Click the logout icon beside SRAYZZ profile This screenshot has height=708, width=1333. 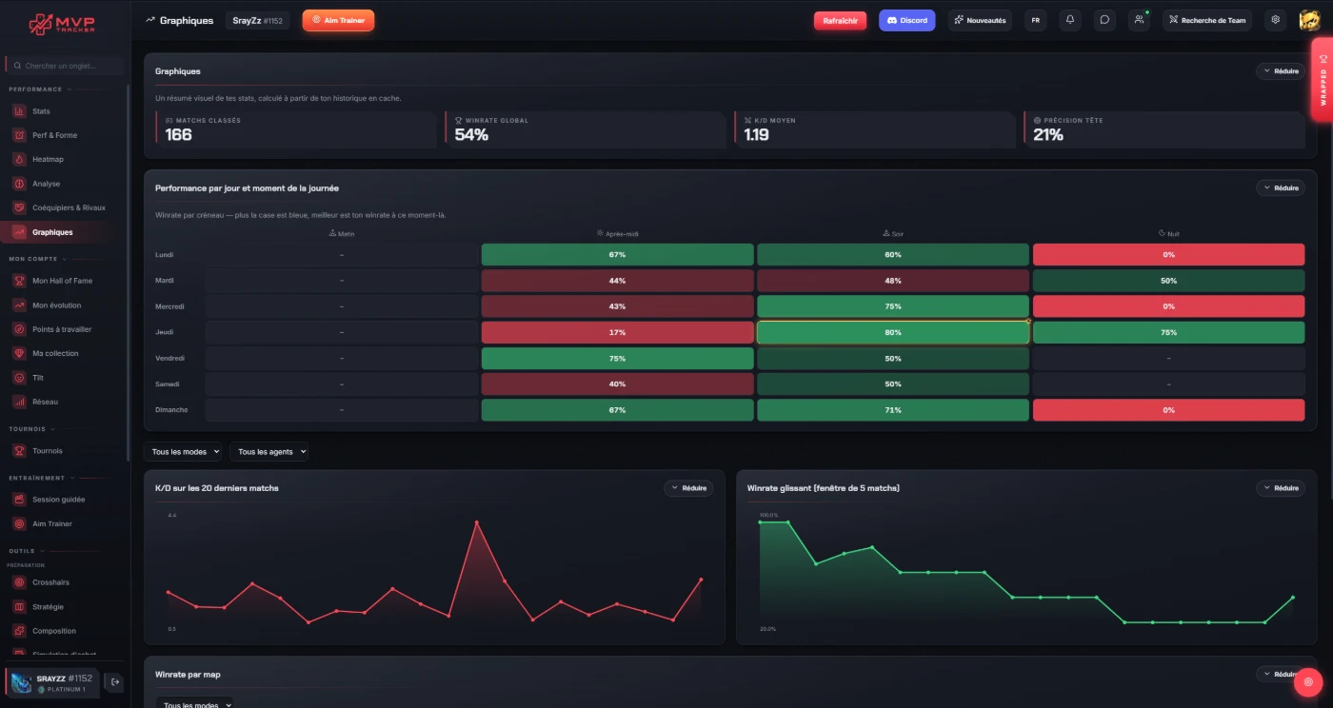click(x=114, y=682)
